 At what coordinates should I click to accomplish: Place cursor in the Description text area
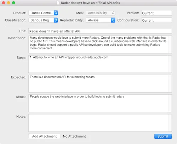(98, 44)
